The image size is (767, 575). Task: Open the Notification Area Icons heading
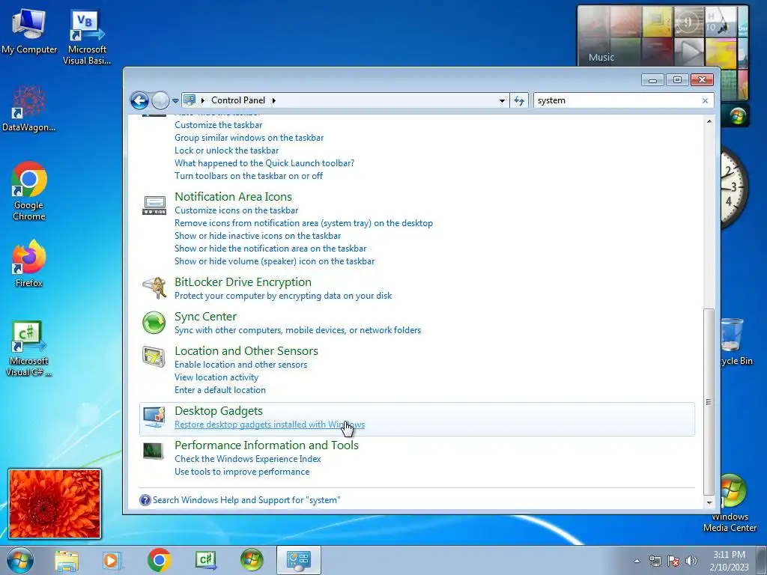pos(233,197)
